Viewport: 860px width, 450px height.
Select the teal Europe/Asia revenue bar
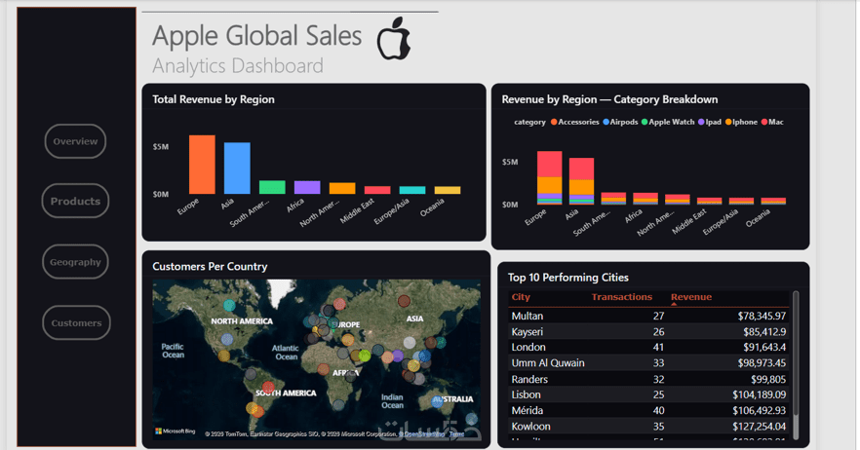(412, 190)
